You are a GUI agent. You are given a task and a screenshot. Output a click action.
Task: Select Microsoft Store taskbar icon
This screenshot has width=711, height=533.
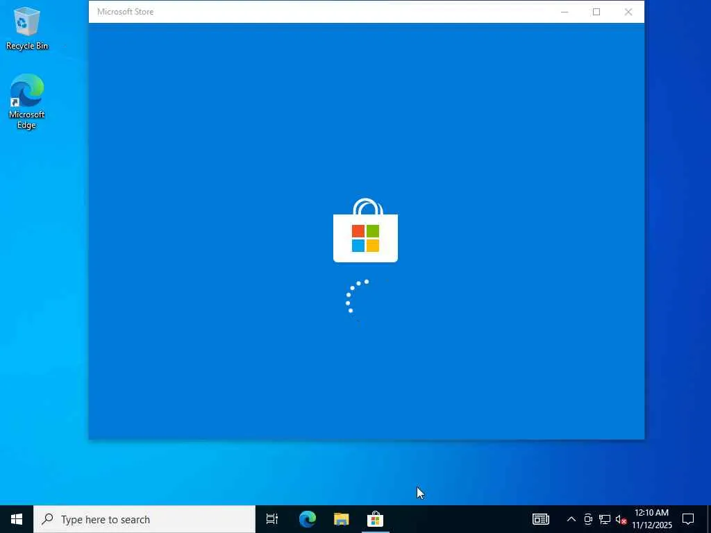pos(376,519)
